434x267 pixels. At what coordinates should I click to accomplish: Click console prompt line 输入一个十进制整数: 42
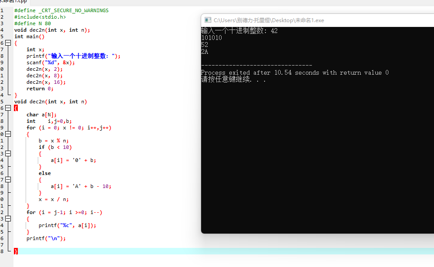[239, 31]
